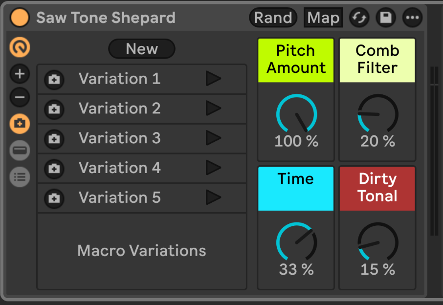Image resolution: width=443 pixels, height=305 pixels.
Task: Overwrite Variation 5 with snapshot icon
Action: pyautogui.click(x=54, y=198)
